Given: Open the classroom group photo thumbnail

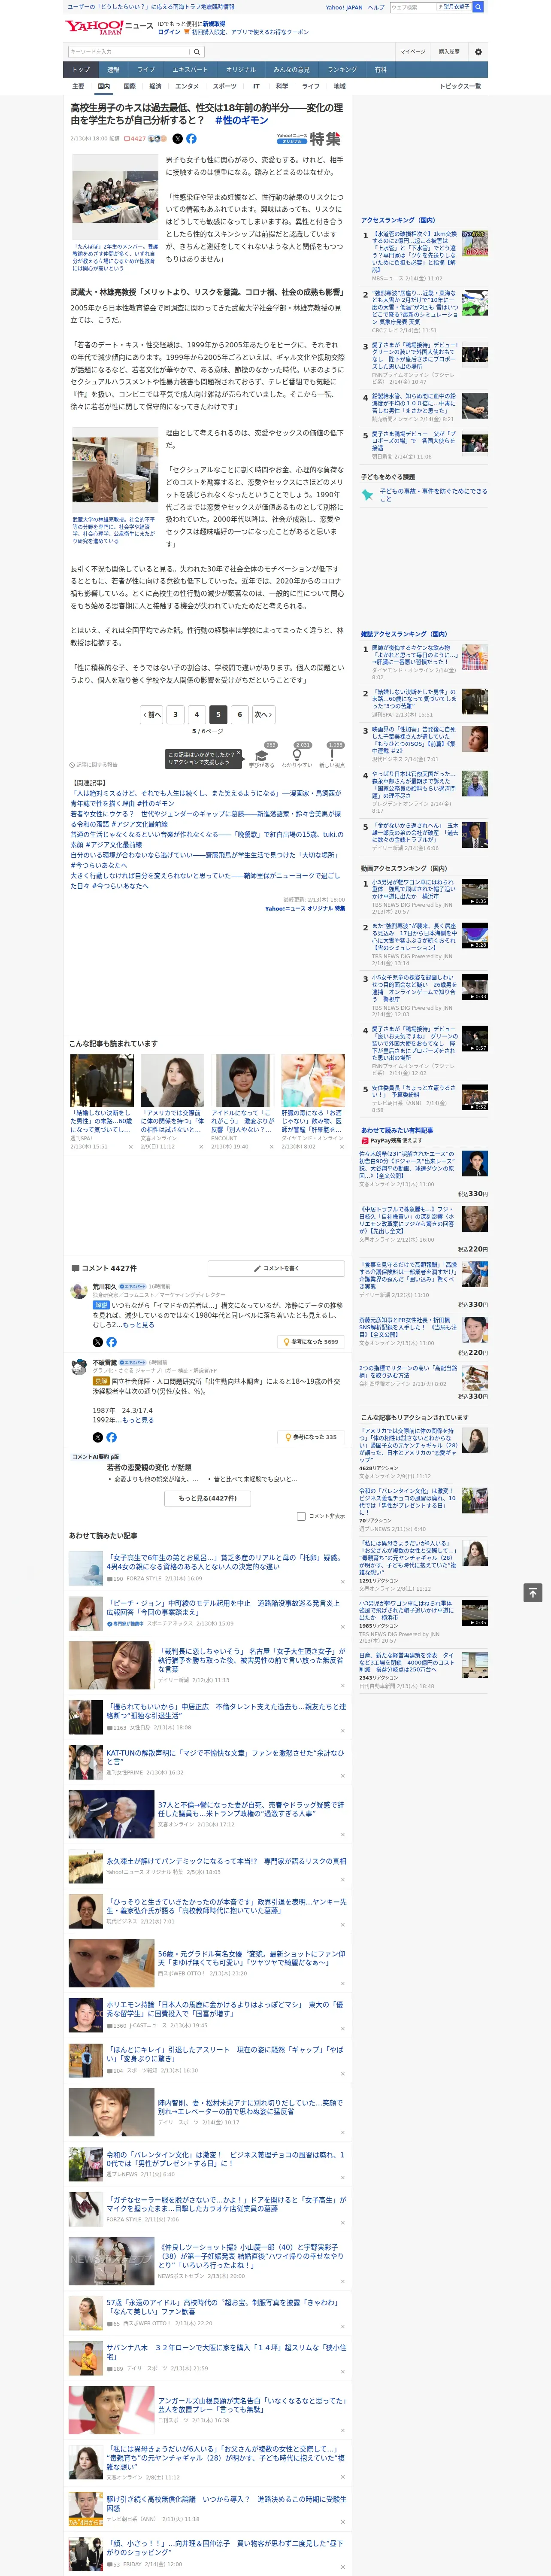Looking at the screenshot, I should pos(115,197).
